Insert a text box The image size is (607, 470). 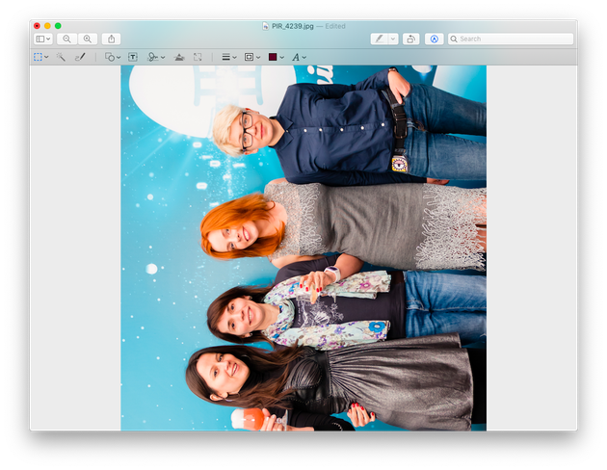coord(133,57)
